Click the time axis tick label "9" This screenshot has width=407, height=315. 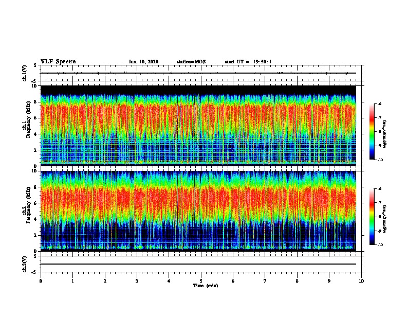(329, 281)
